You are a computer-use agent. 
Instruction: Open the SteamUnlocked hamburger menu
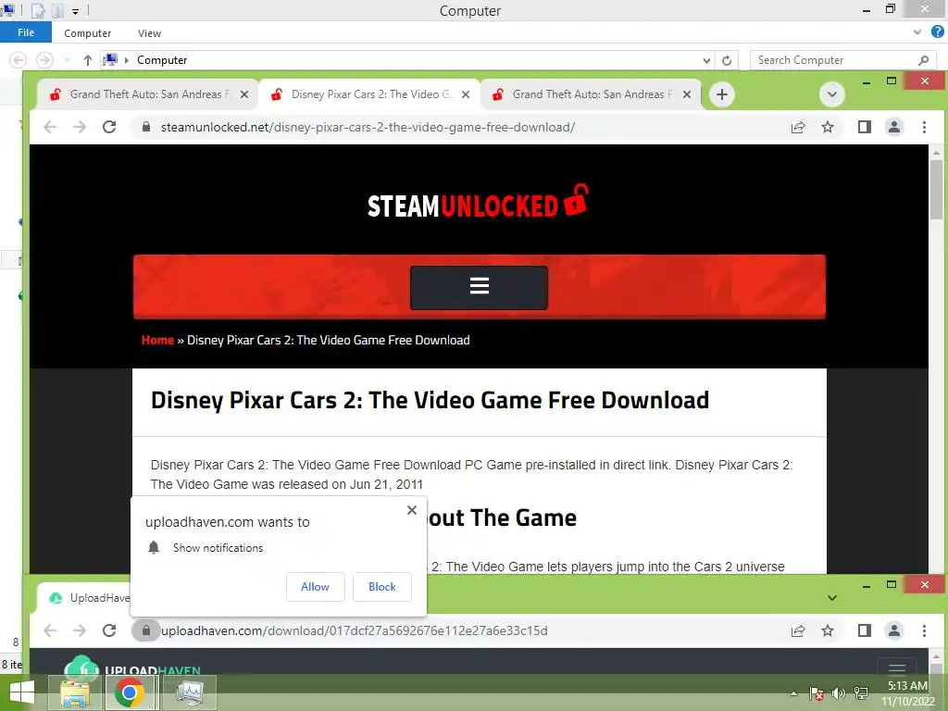pos(479,287)
